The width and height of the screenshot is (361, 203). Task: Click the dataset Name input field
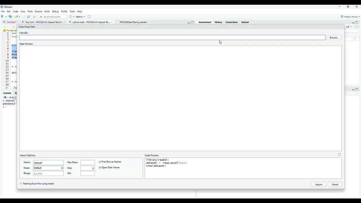click(x=48, y=163)
